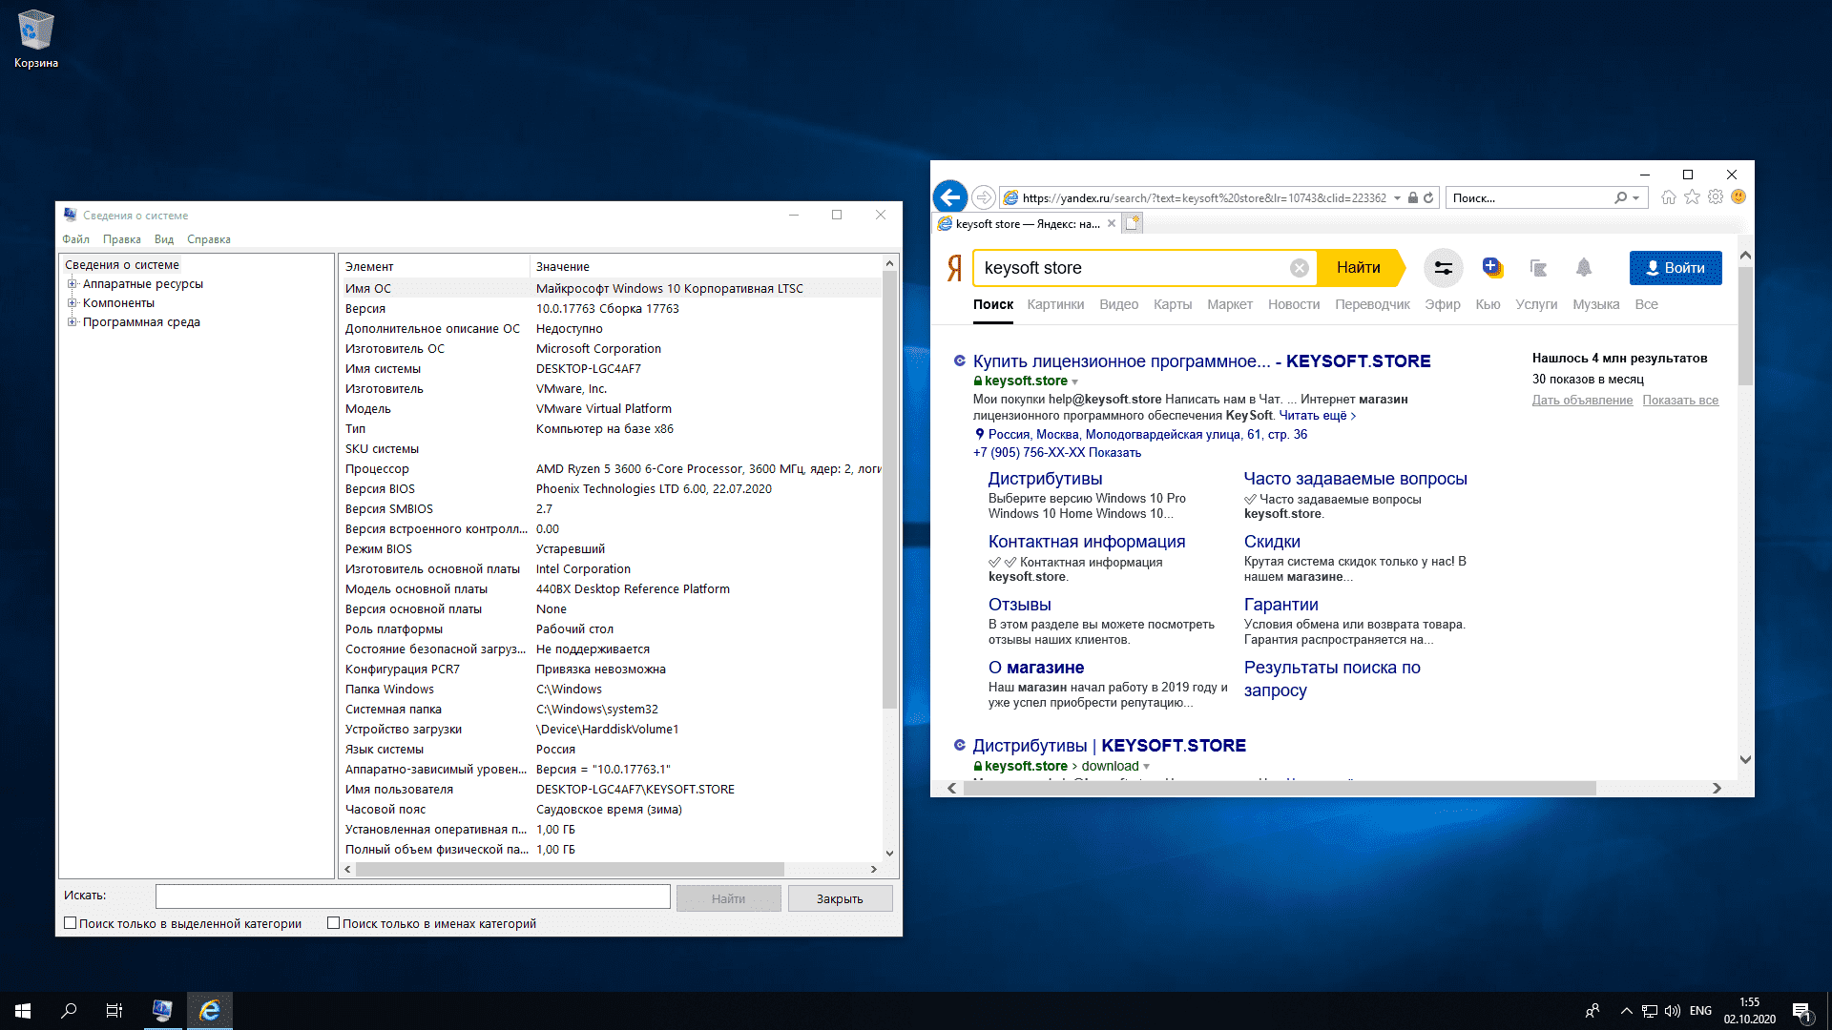The width and height of the screenshot is (1832, 1030).
Task: Click Internet Explorer taskbar icon
Action: pos(209,1011)
